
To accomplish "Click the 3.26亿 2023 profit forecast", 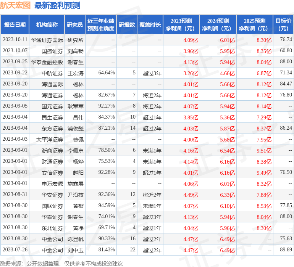I will (x=191, y=73).
